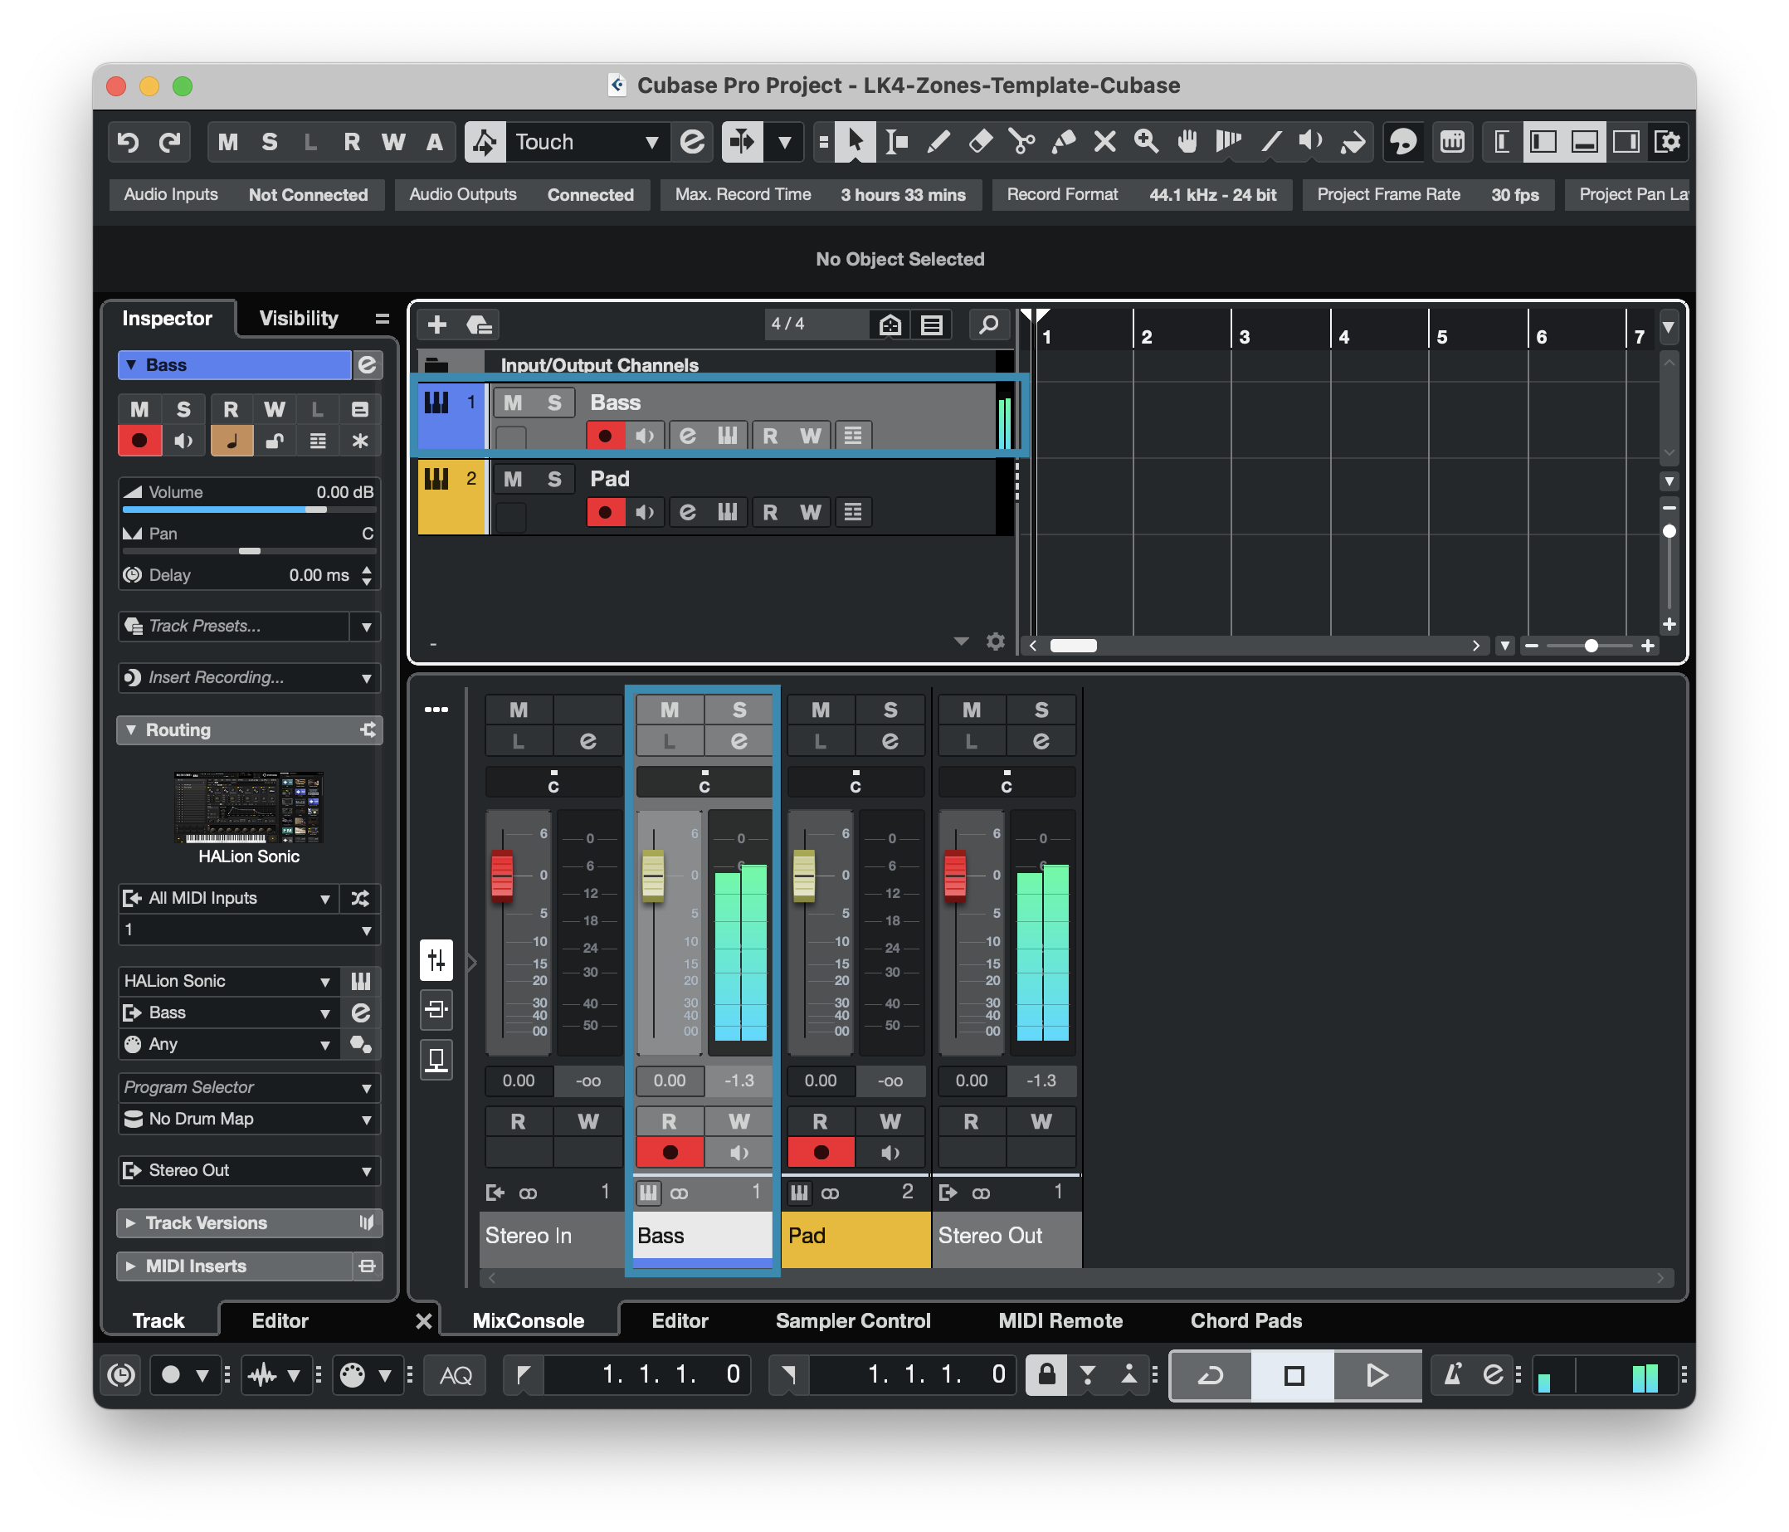Toggle record enable on Pad track
This screenshot has width=1789, height=1532.
click(x=605, y=513)
